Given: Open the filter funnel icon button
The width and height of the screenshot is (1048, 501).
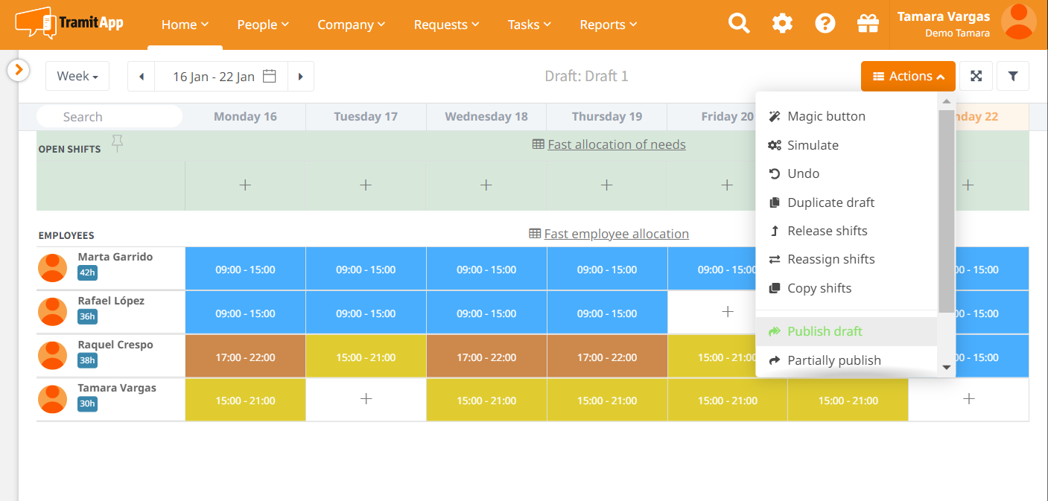Looking at the screenshot, I should [x=1013, y=76].
